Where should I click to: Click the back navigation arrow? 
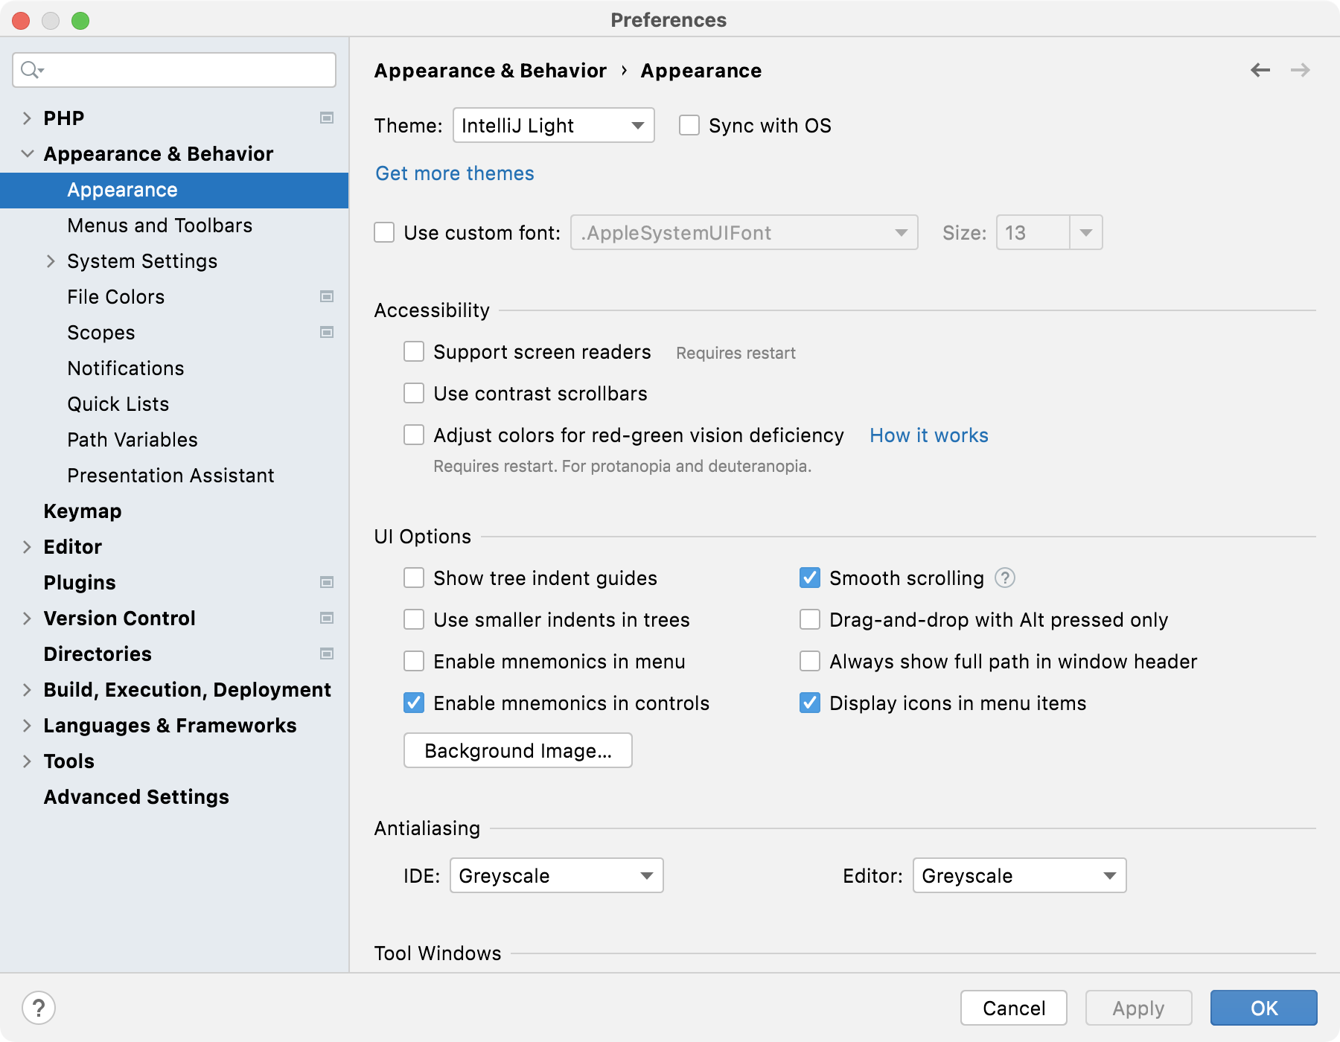pyautogui.click(x=1260, y=69)
